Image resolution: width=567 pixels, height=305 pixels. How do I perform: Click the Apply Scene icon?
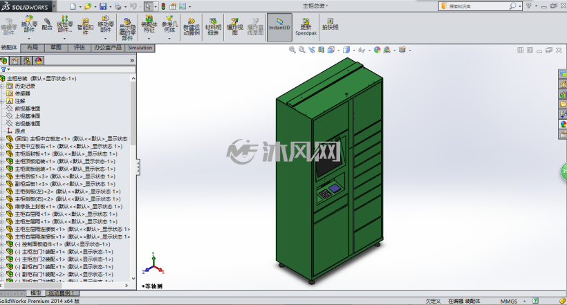pos(387,50)
